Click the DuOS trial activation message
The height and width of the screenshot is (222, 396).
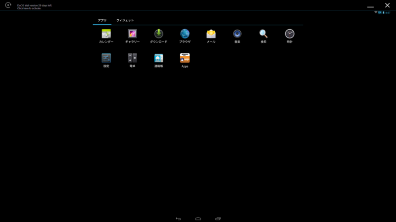(x=34, y=7)
